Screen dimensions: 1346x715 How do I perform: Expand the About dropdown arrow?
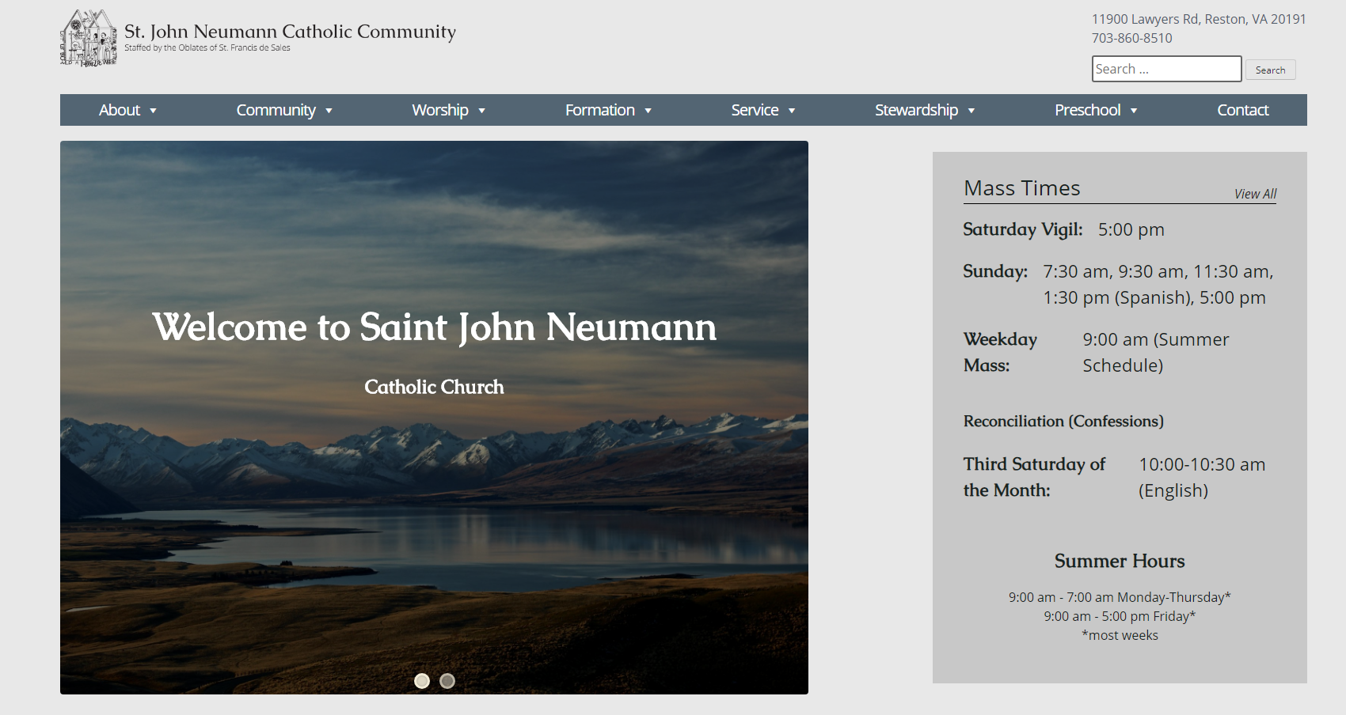pos(154,111)
